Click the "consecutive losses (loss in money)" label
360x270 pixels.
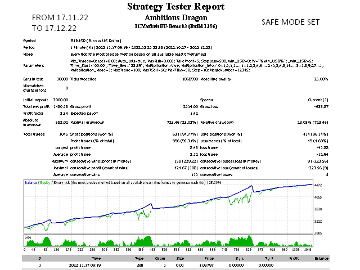tap(230, 161)
